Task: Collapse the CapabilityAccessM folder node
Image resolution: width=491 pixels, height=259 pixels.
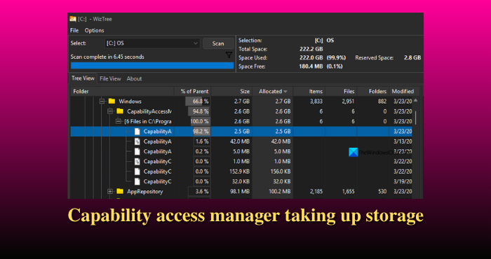Action: pyautogui.click(x=110, y=111)
